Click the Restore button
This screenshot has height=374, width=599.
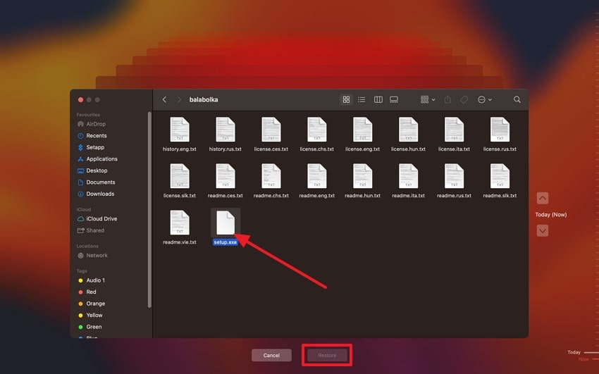pyautogui.click(x=328, y=355)
